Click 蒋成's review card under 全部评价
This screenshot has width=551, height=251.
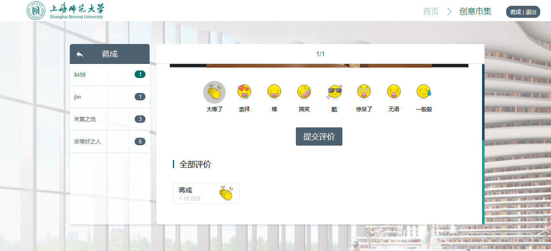point(206,193)
